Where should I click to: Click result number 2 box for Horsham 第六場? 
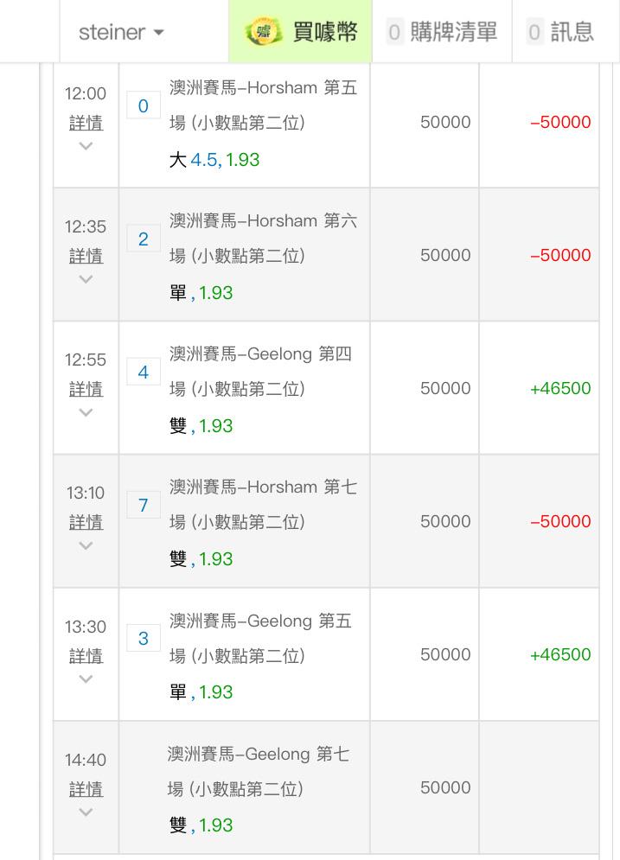(x=144, y=239)
